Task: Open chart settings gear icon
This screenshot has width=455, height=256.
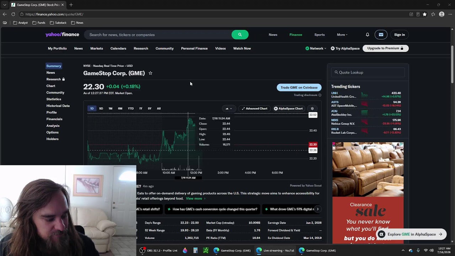Action: point(312,108)
